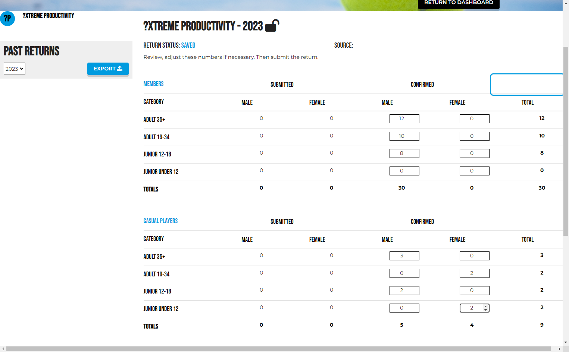Edit Members Adult 19-34 confirmed female field
This screenshot has width=569, height=352.
pyautogui.click(x=475, y=136)
